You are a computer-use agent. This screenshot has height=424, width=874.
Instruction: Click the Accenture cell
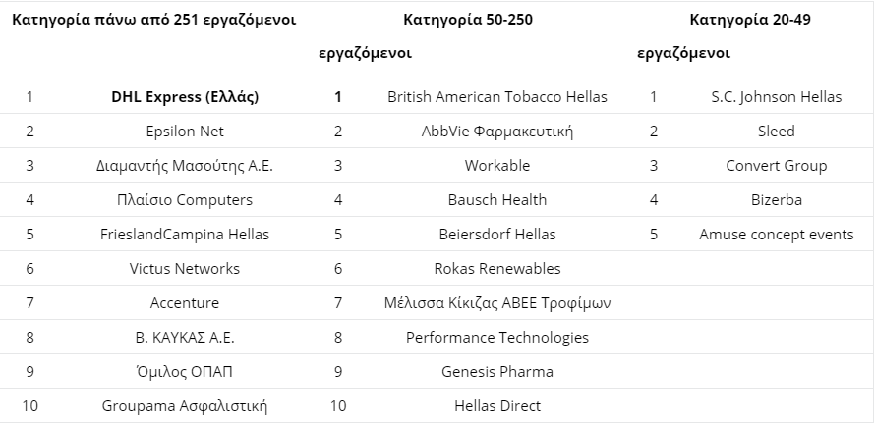(185, 303)
